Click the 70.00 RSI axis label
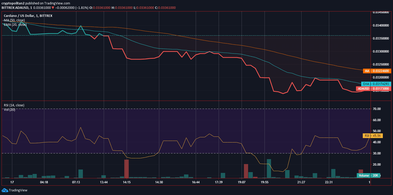Image resolution: width=393 pixels, height=195 pixels. pyautogui.click(x=377, y=109)
